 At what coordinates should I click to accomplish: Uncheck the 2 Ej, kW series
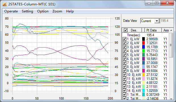(124, 43)
